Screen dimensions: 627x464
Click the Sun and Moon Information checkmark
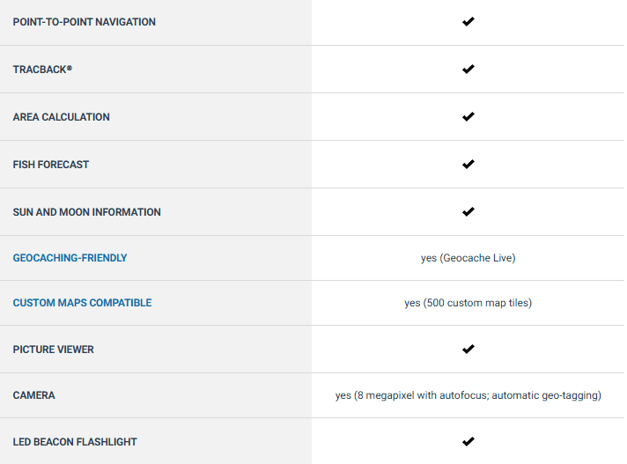click(x=468, y=212)
